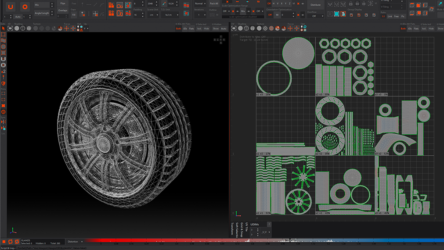Click the first Focus crosshair in 3D toolbar

(67, 28)
